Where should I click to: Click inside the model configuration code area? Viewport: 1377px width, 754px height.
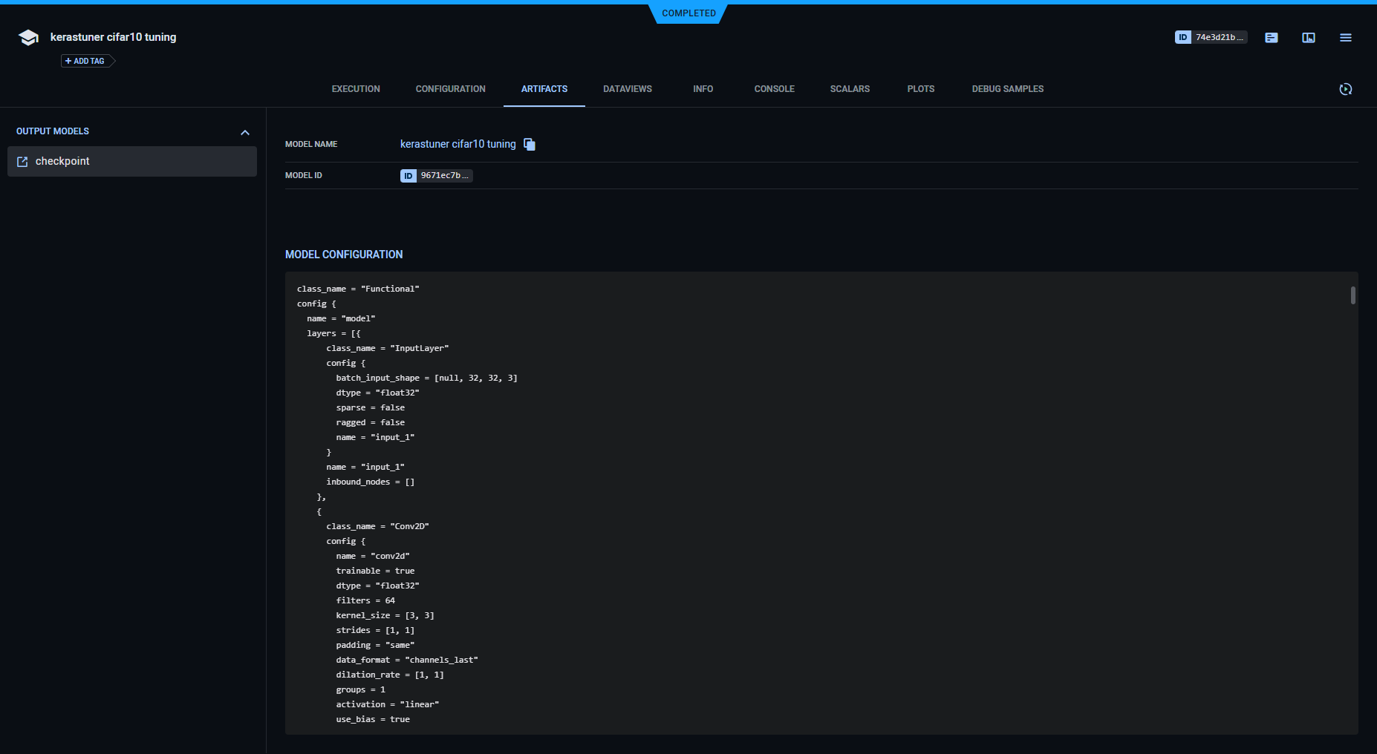743,505
